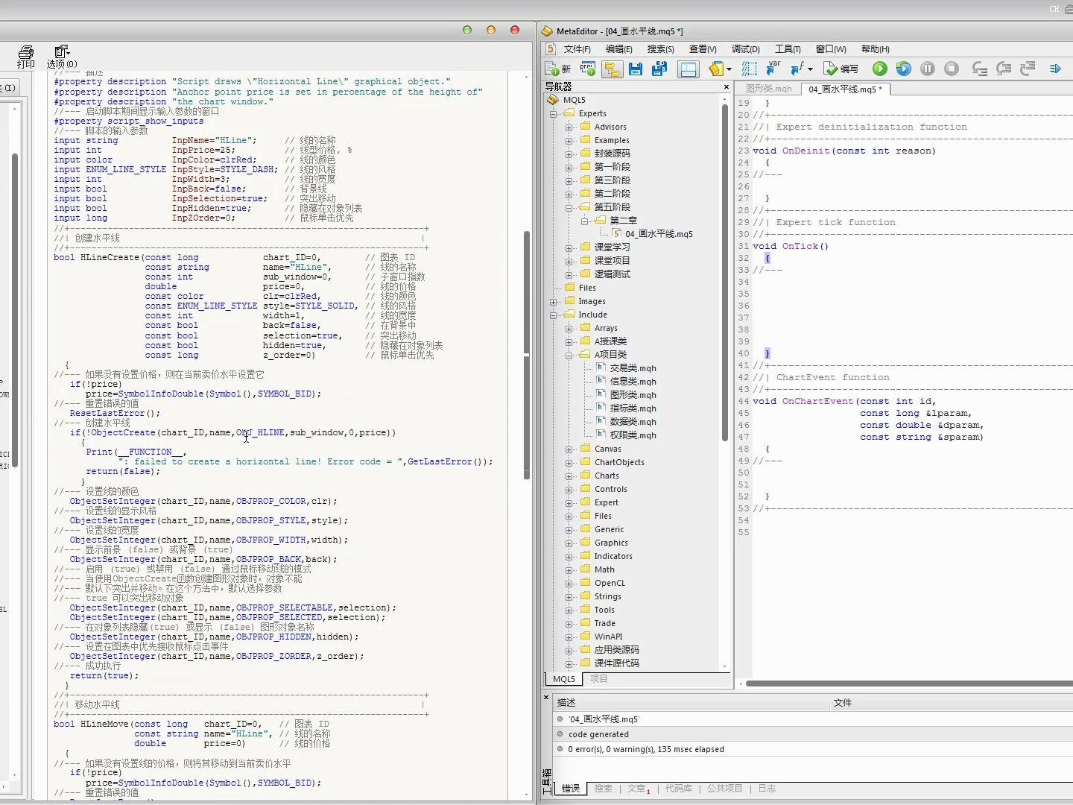This screenshot has width=1073, height=805.
Task: Click the 编写 compile button
Action: pyautogui.click(x=841, y=69)
